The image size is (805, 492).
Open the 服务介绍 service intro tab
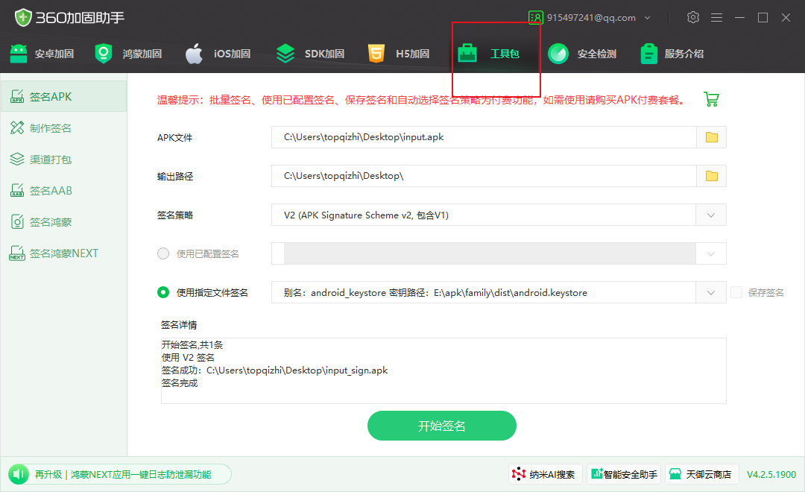672,54
